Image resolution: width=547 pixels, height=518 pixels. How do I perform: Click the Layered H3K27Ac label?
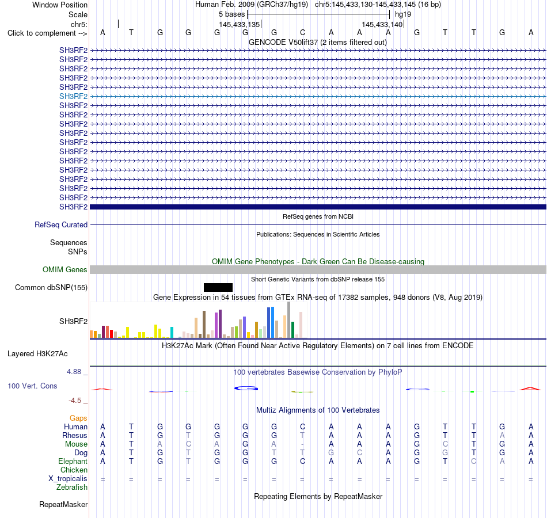[37, 354]
